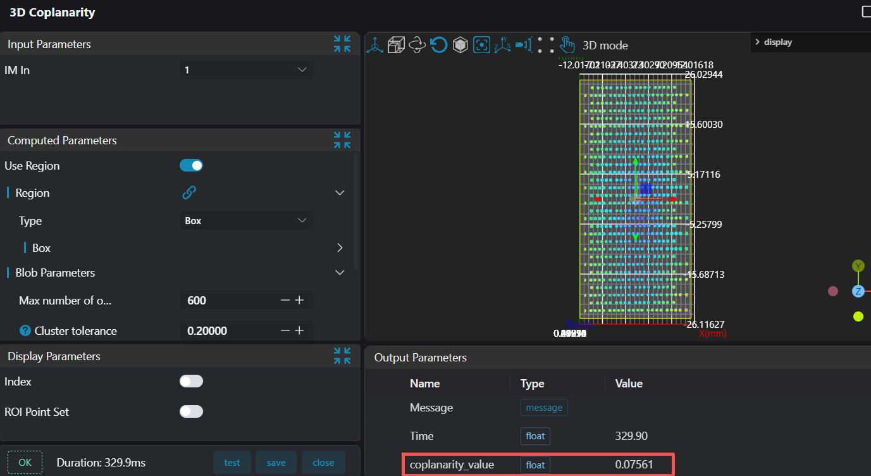Click the hand pointer pick icon
This screenshot has height=476, width=871.
coord(567,45)
